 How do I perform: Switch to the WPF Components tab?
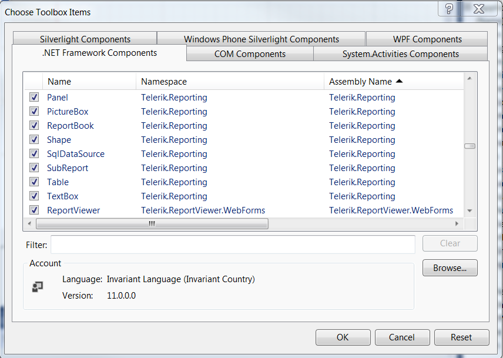coord(427,39)
